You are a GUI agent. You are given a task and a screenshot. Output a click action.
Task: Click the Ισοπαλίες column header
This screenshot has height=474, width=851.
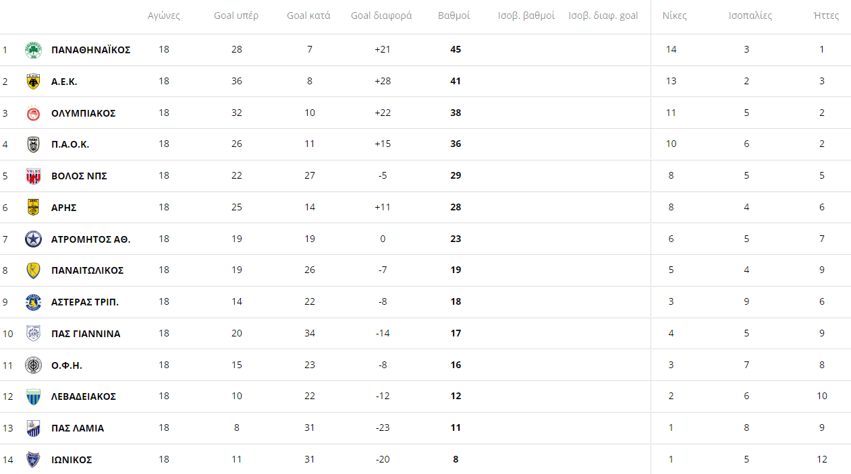(x=750, y=16)
